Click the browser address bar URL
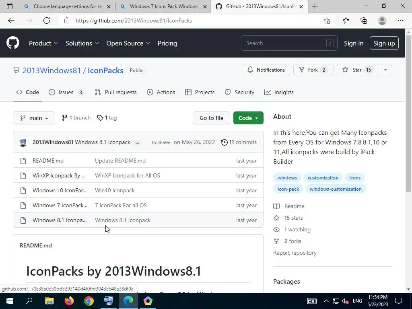The height and width of the screenshot is (309, 412). tap(134, 21)
